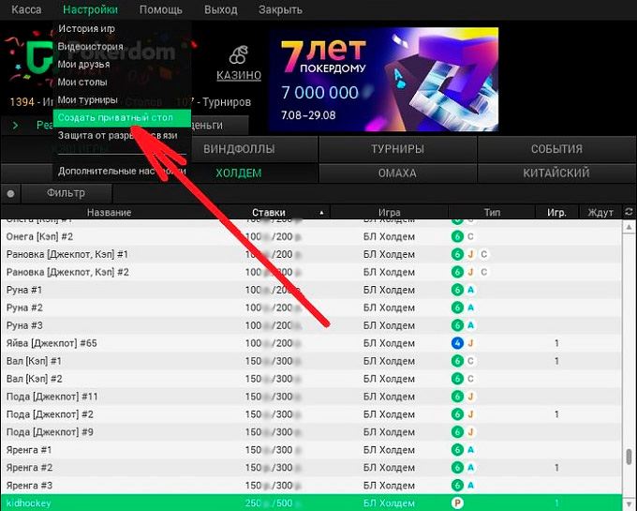Click the orange J icon in Пода #11 row
637x511 pixels.
point(471,397)
